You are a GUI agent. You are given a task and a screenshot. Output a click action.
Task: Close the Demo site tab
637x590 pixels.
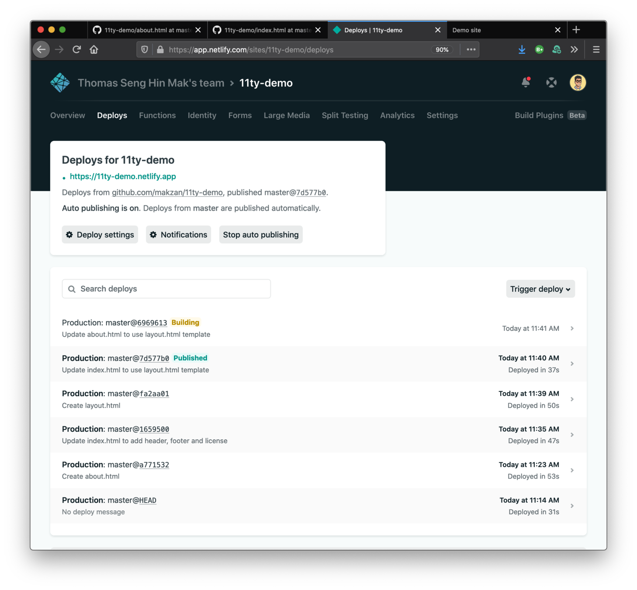557,30
